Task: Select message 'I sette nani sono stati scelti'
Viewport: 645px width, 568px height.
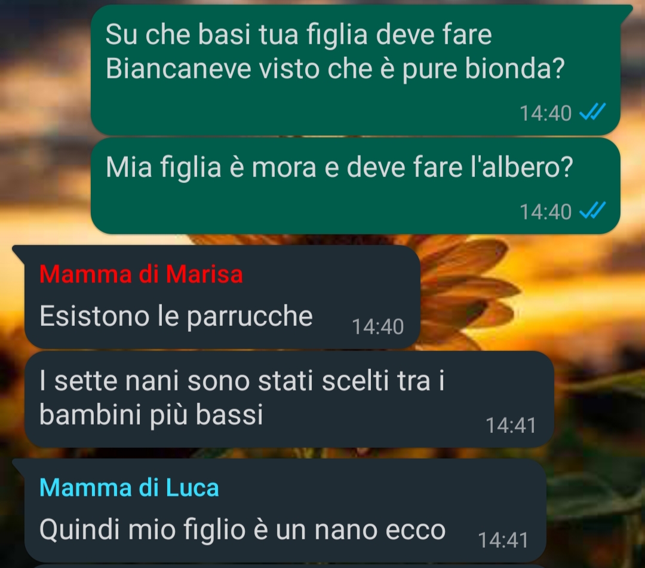Action: [x=289, y=399]
